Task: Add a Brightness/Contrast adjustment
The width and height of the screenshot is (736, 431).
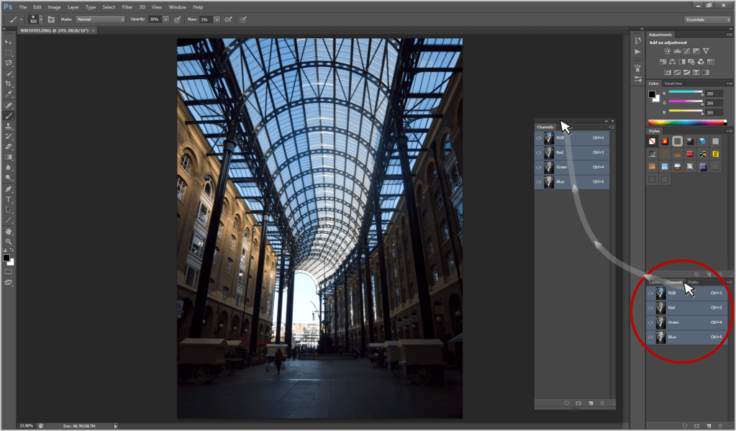Action: 668,51
